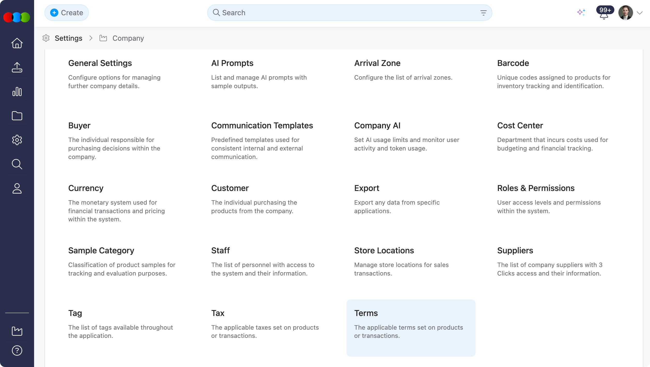Open the Settings breadcrumb link

coord(68,38)
